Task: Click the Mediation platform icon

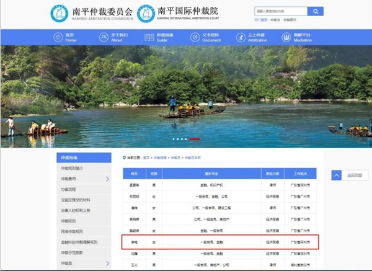Action: (x=285, y=37)
